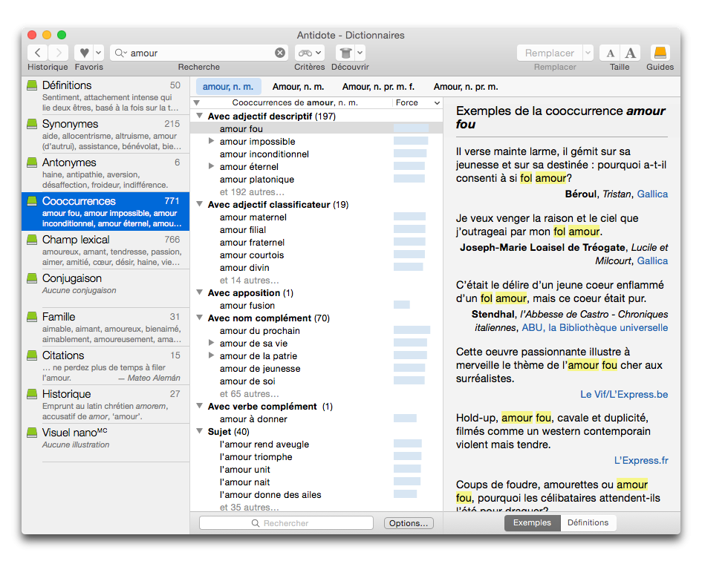This screenshot has height=561, width=702.
Task: Select the Amour, n. pr. m. f. tab
Action: pos(378,87)
